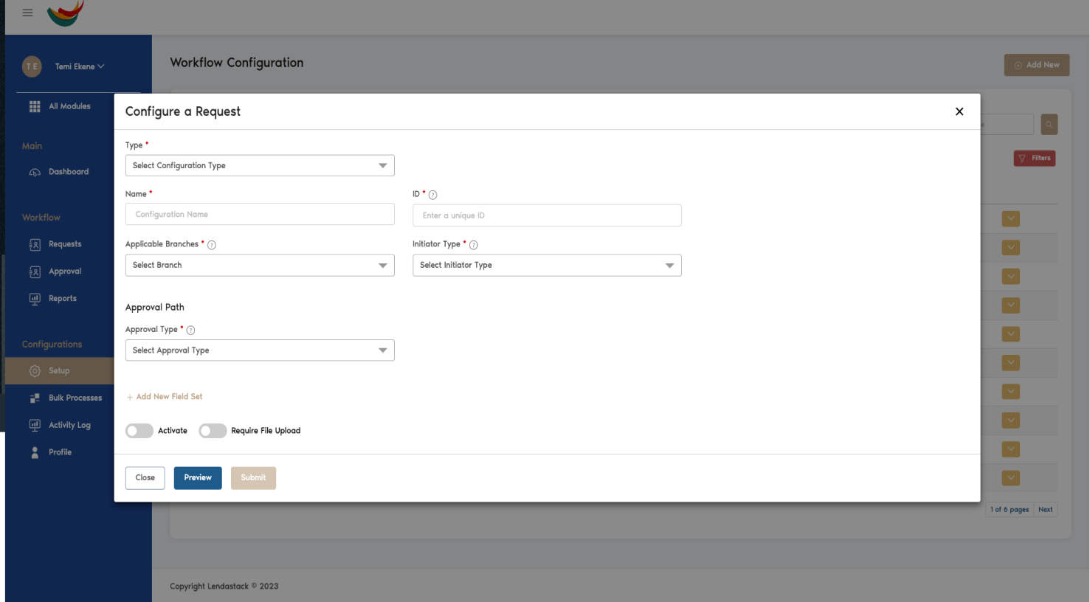Click the help icon beside Approval Type
The image size is (1090, 602).
coord(190,330)
